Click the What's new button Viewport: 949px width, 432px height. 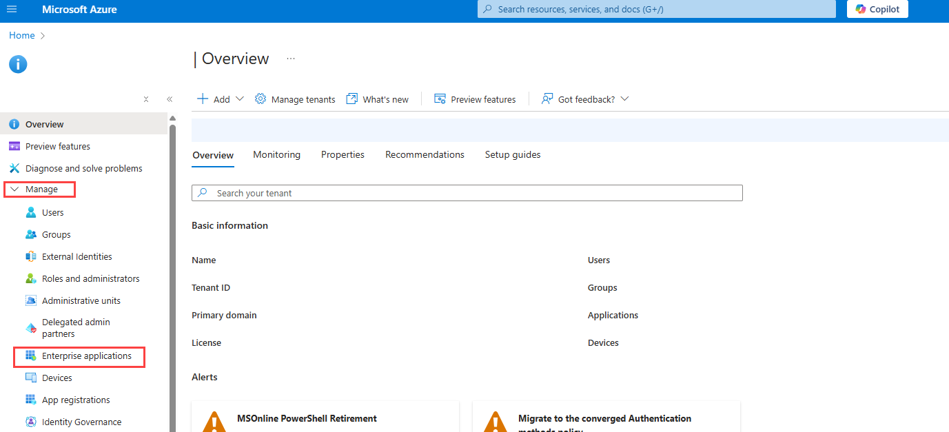378,99
